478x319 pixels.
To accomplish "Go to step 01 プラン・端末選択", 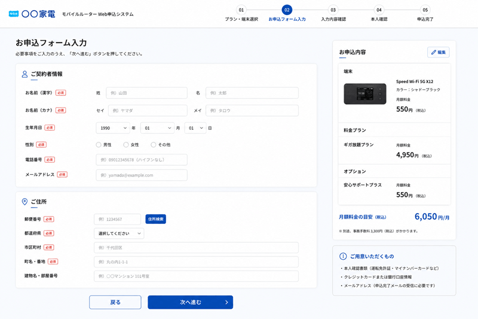I will (x=241, y=13).
